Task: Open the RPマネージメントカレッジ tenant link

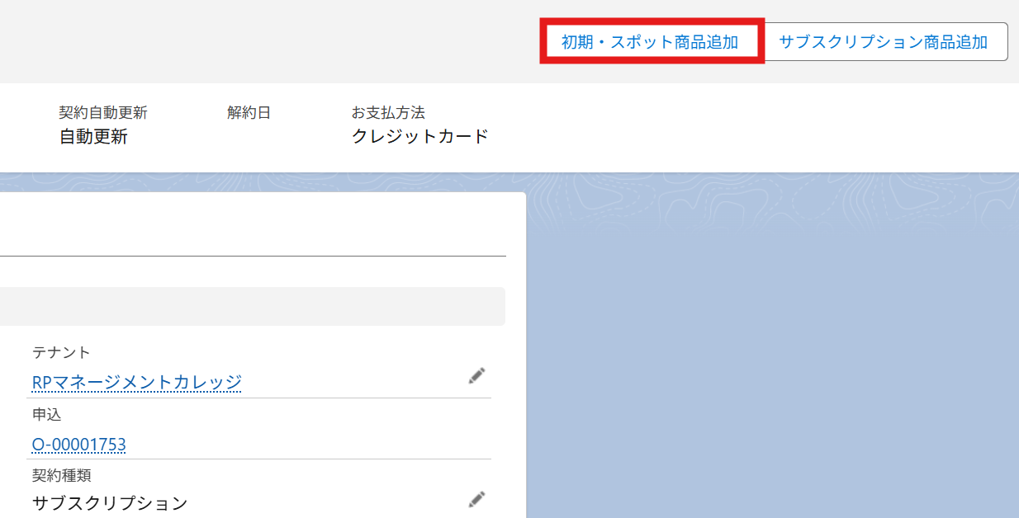Action: (136, 382)
